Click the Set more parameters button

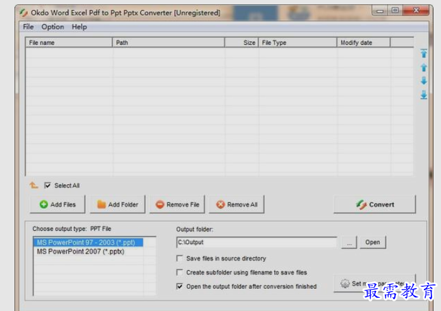pyautogui.click(x=375, y=283)
